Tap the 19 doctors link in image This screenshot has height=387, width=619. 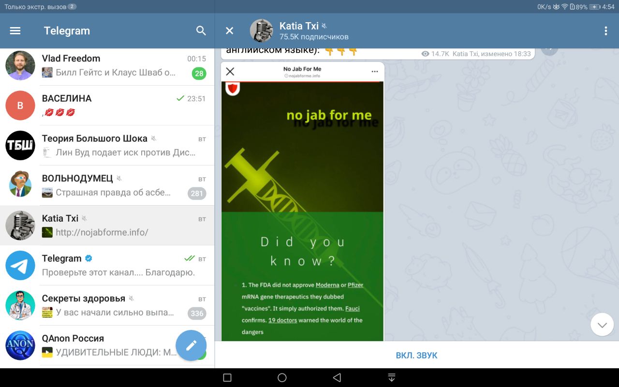pyautogui.click(x=283, y=320)
